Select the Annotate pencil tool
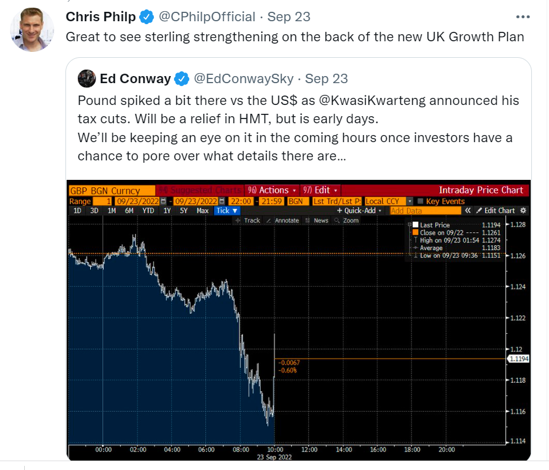 [x=282, y=221]
